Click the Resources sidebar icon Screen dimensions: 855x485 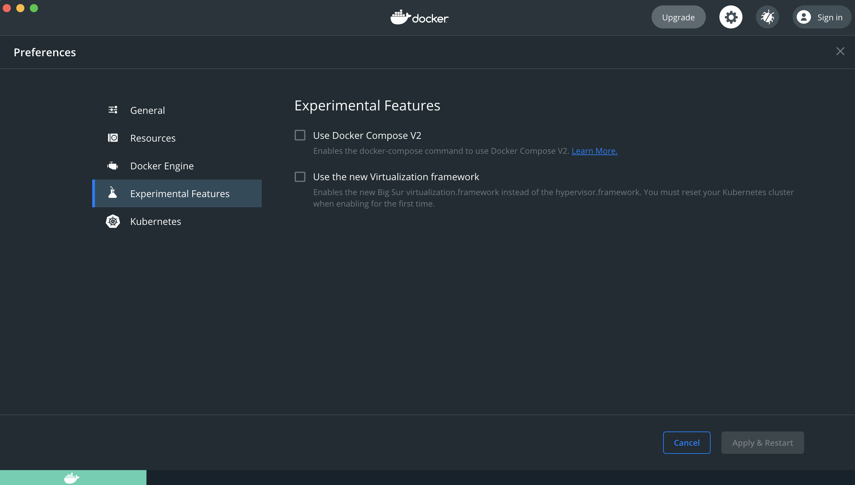[x=113, y=138]
